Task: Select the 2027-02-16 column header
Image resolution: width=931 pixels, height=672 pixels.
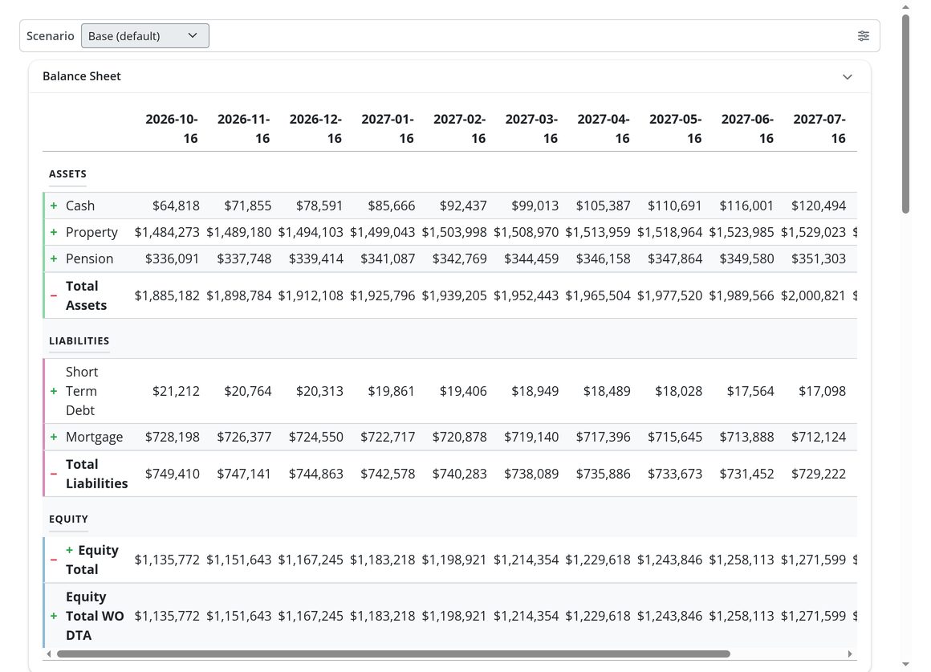Action: tap(460, 128)
